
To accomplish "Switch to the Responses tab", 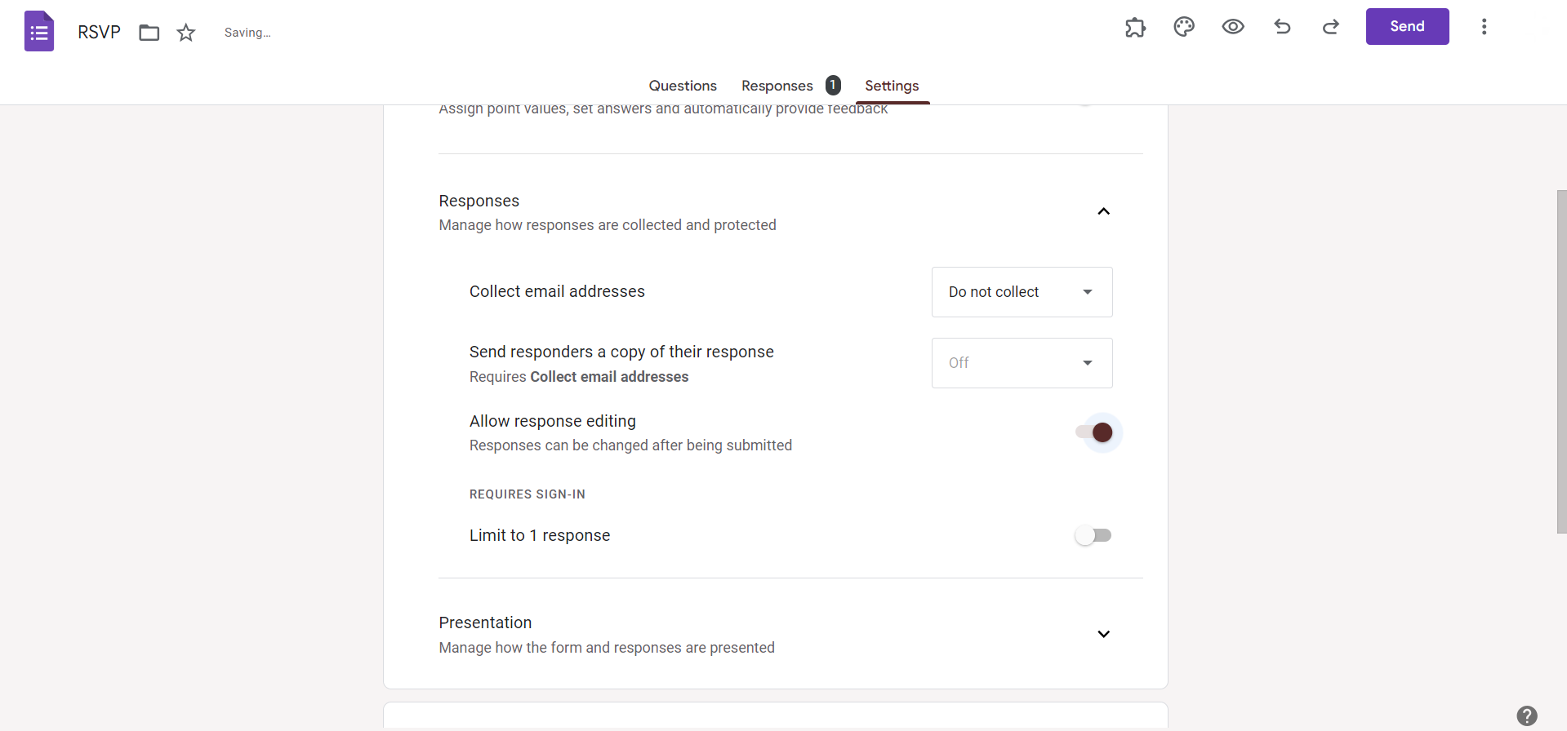I will tap(777, 86).
